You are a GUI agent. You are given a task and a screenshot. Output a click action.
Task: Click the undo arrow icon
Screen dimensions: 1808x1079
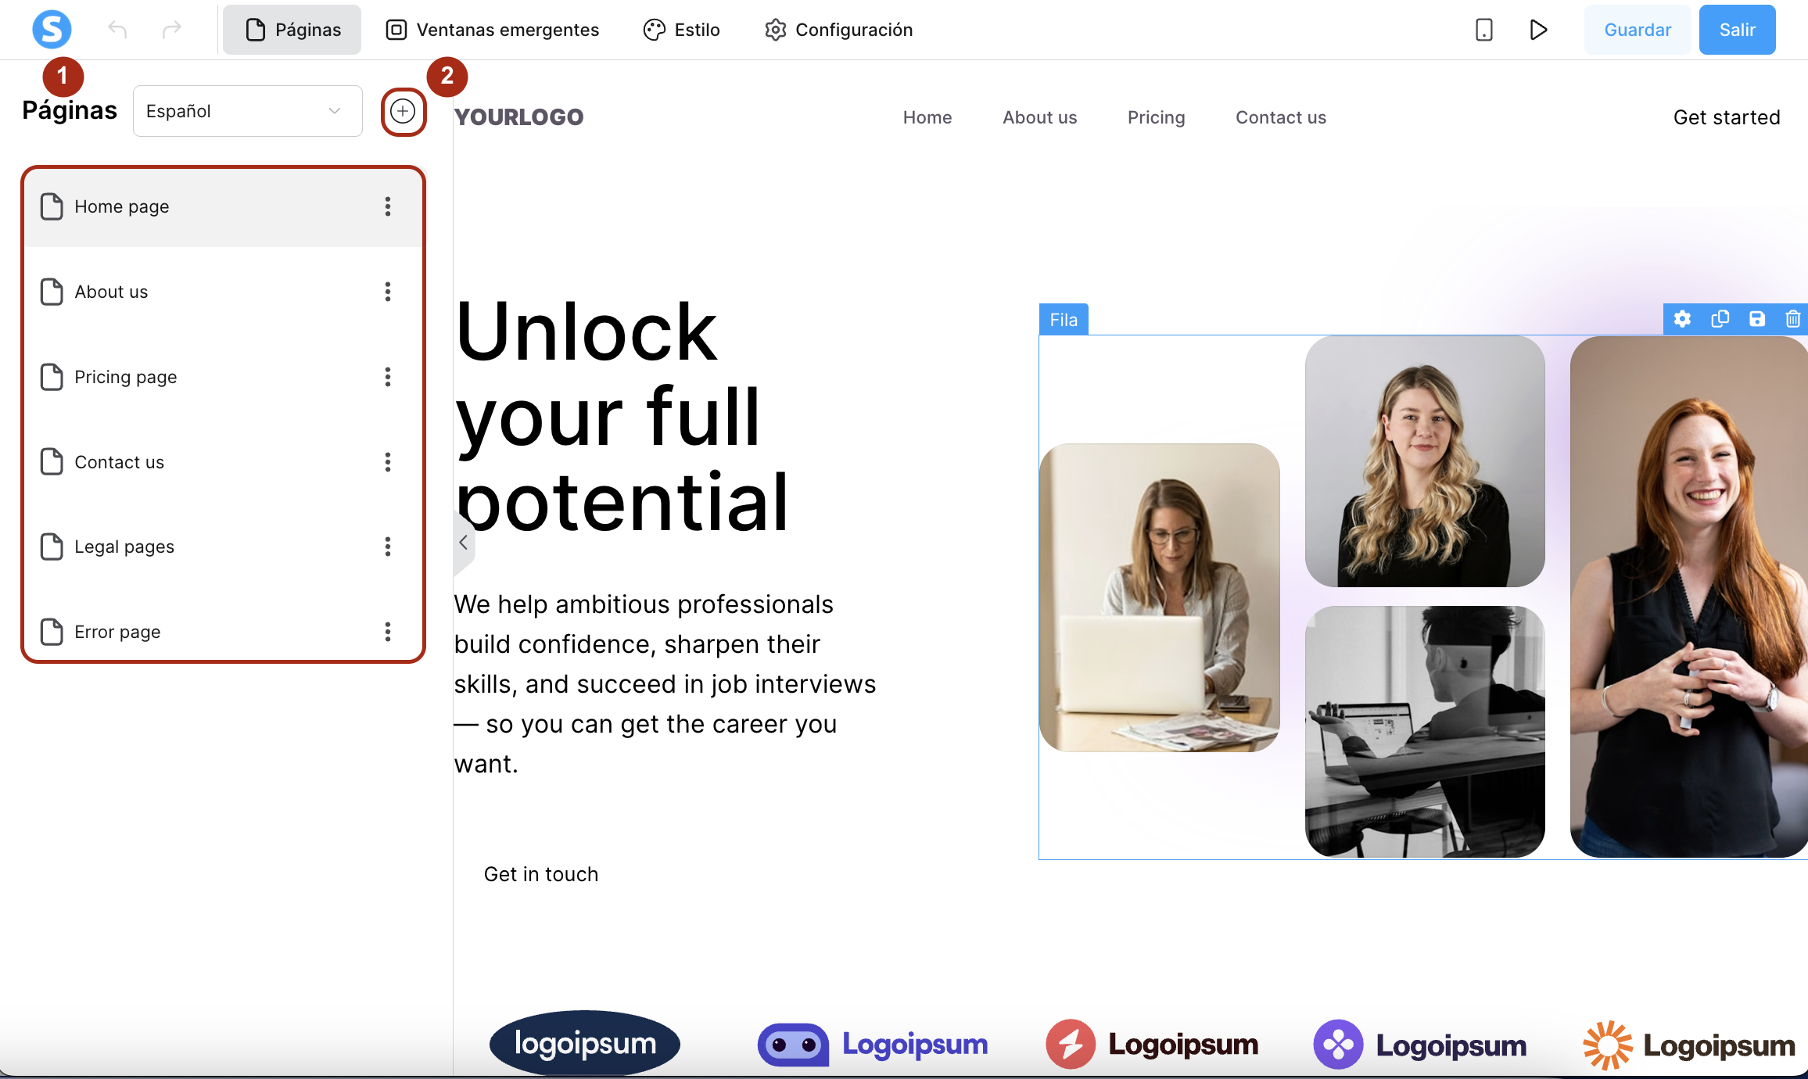tap(117, 30)
